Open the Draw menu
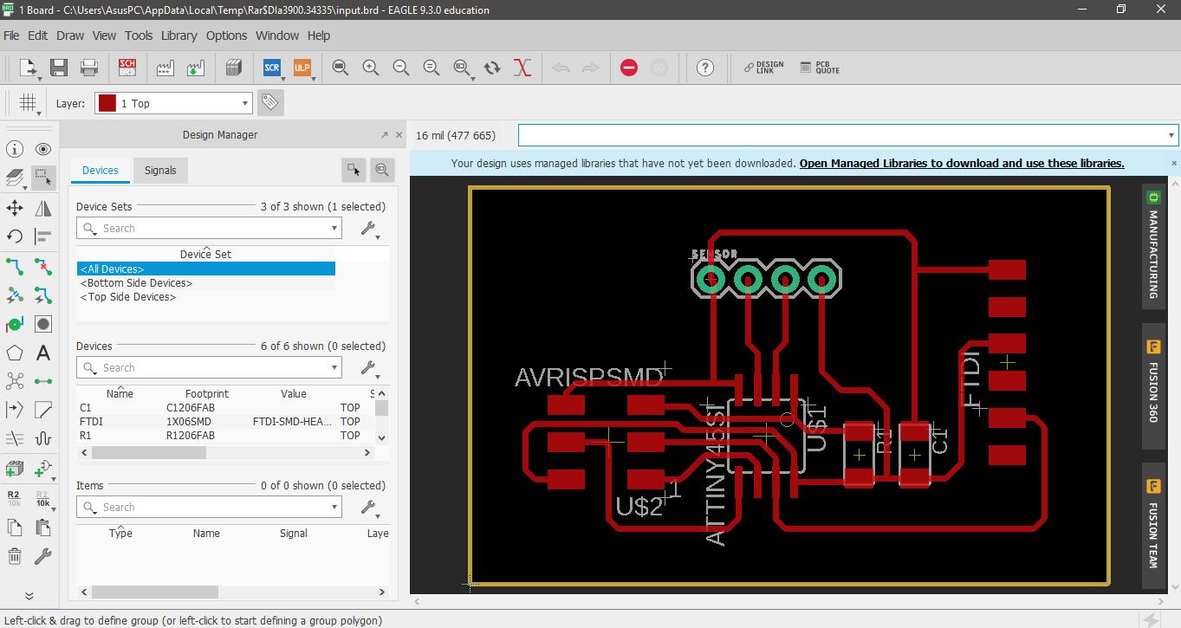This screenshot has height=628, width=1181. pyautogui.click(x=70, y=36)
